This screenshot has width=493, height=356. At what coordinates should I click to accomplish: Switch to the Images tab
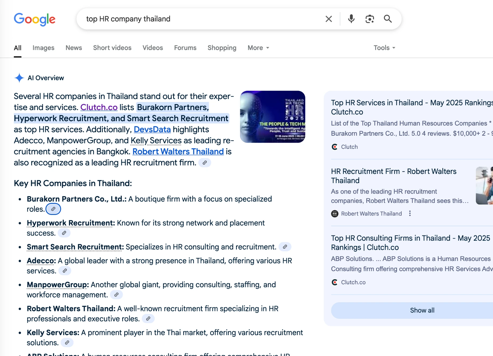coord(43,48)
